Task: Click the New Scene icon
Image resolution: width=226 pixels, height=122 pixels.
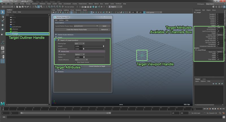Action: (x=17, y=7)
